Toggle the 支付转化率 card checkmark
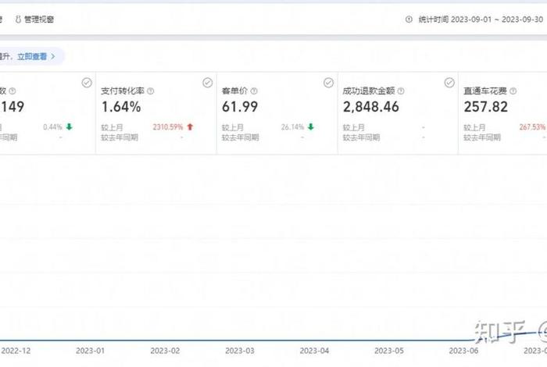 [x=208, y=83]
